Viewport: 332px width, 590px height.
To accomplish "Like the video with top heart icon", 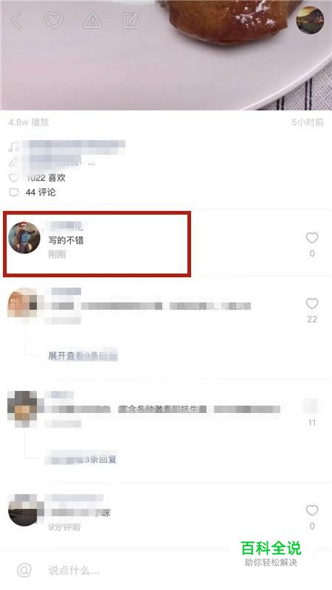I will [x=54, y=20].
